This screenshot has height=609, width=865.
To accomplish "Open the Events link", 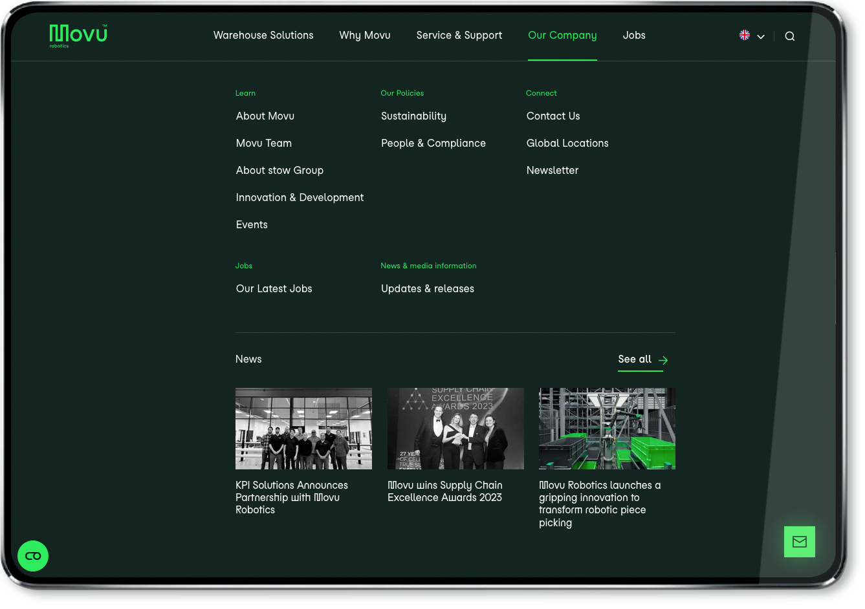I will [x=252, y=225].
